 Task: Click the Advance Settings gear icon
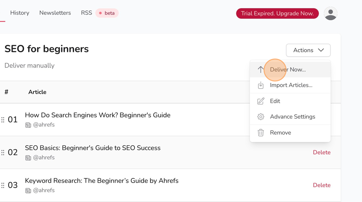point(261,117)
